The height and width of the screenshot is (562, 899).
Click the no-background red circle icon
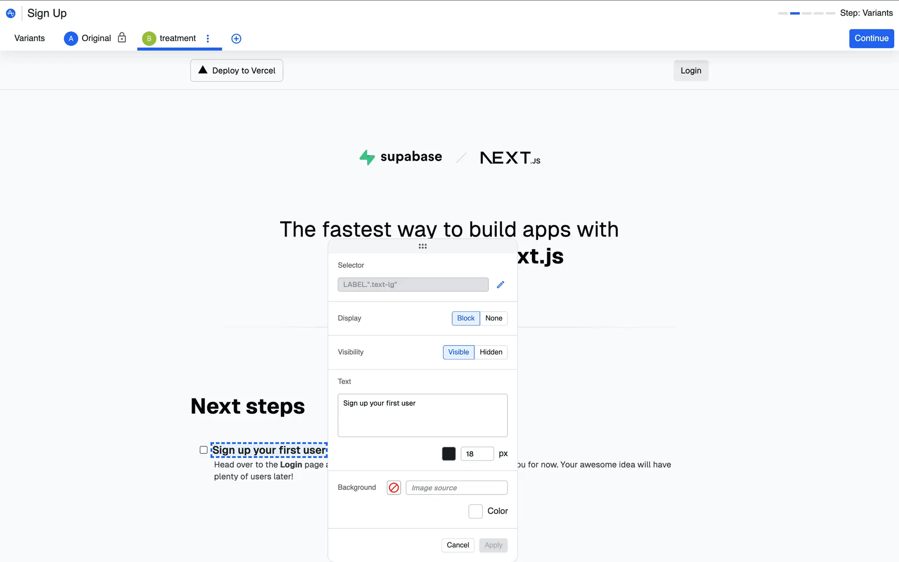pyautogui.click(x=394, y=488)
